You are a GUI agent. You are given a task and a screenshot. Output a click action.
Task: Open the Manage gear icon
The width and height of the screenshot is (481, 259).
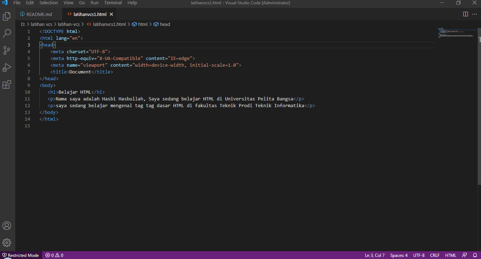[x=7, y=243]
